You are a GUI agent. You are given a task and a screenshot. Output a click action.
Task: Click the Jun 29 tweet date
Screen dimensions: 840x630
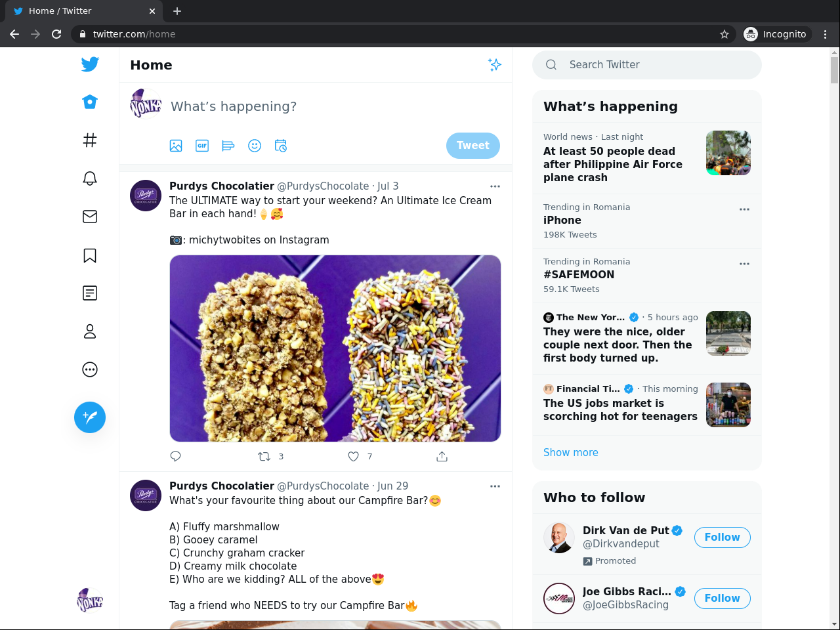[392, 486]
